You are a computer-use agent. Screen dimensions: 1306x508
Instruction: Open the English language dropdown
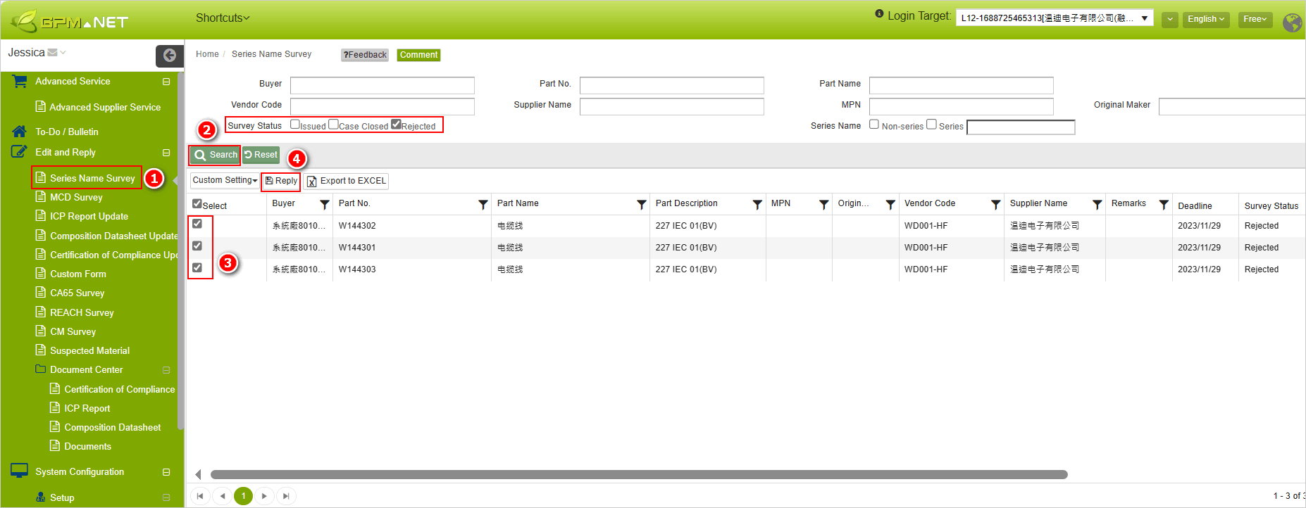pyautogui.click(x=1206, y=19)
